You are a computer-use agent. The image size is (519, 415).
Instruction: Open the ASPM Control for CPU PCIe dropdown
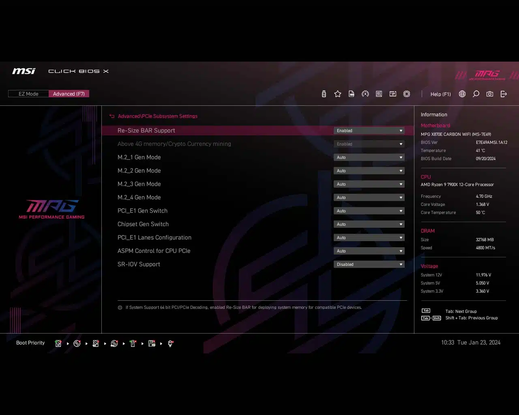[369, 251]
